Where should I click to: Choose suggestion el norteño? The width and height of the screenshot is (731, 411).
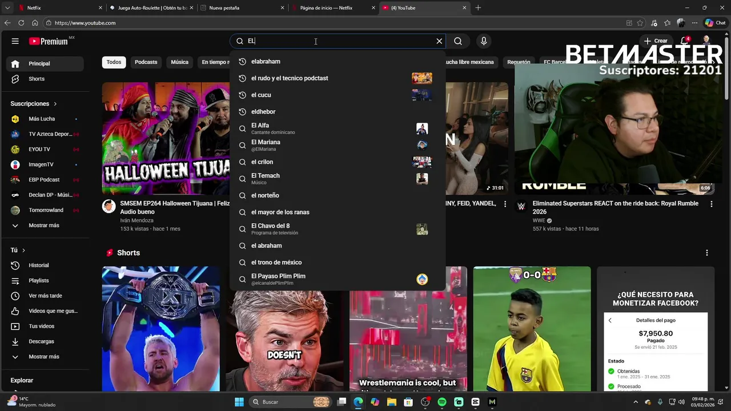tap(337, 195)
